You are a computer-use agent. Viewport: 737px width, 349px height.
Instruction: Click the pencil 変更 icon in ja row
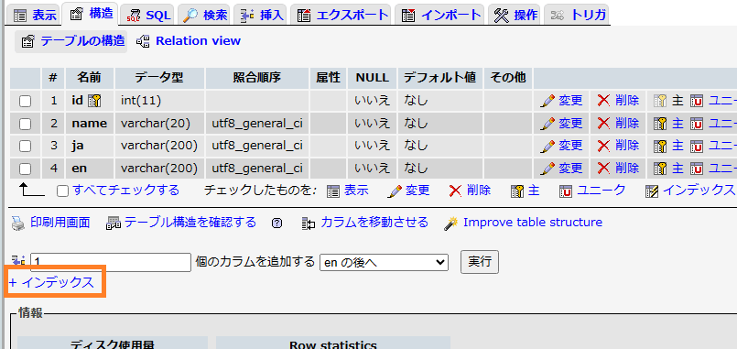547,146
